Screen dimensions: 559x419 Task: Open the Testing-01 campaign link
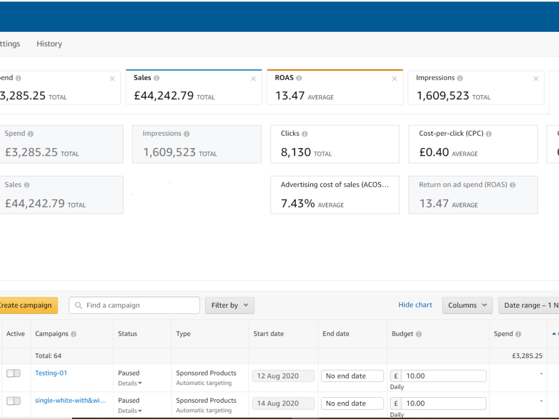pos(51,373)
